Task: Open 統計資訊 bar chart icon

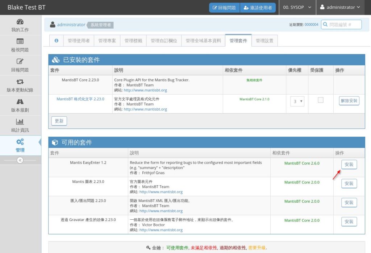Action: tap(20, 122)
